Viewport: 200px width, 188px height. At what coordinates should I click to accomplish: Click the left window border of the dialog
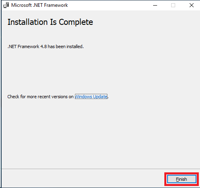(x=2, y=93)
